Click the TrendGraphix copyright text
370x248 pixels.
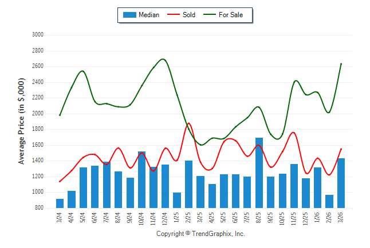[200, 234]
